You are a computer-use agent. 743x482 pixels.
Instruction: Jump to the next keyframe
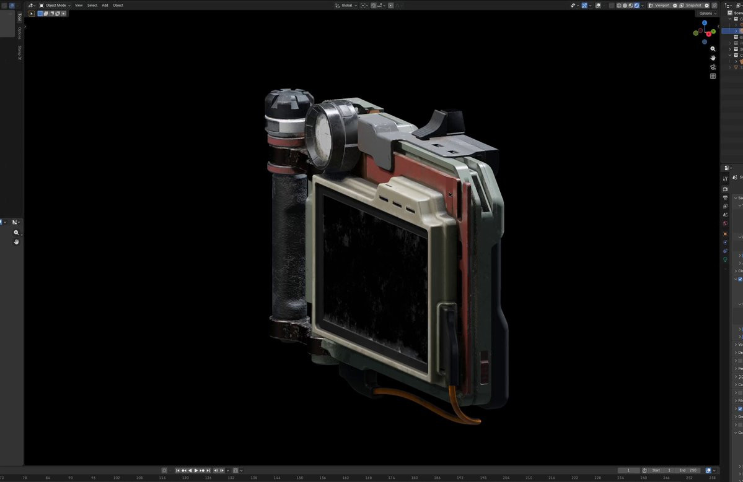[202, 470]
